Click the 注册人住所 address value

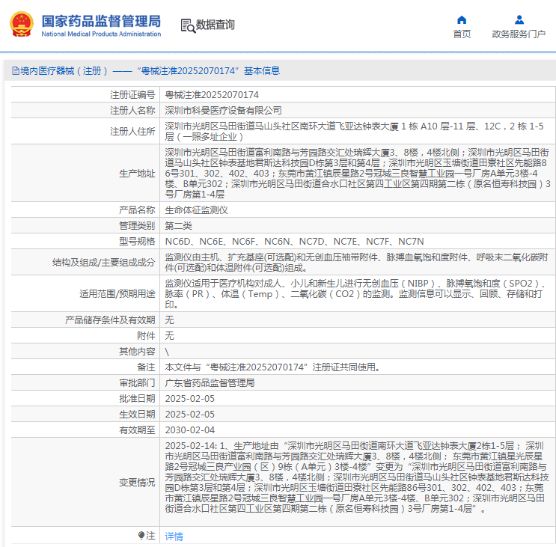354,131
